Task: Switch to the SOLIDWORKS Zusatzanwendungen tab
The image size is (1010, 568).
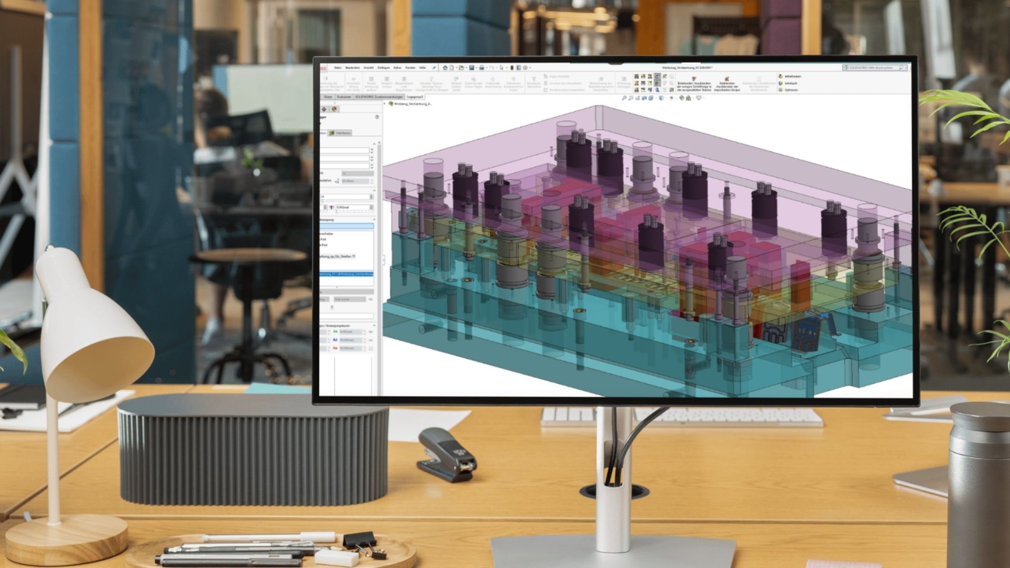Action: click(379, 97)
